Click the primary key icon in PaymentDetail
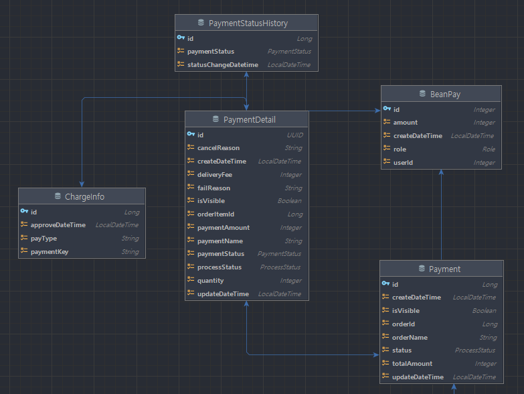This screenshot has width=524, height=394. [191, 135]
